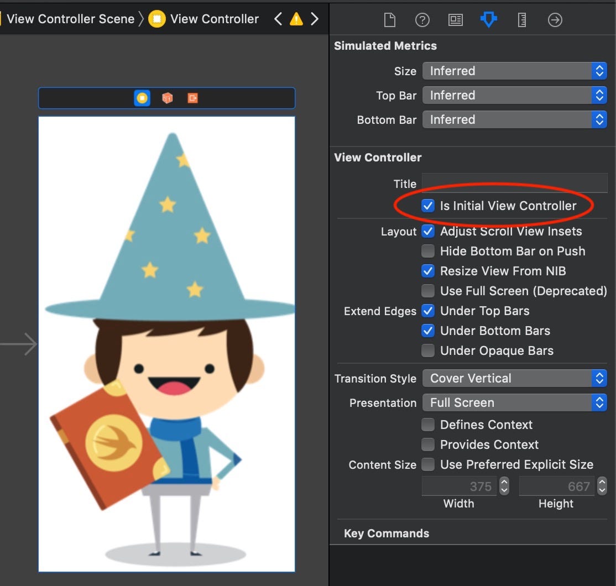The width and height of the screenshot is (616, 586).
Task: Select the Attributes inspector
Action: [488, 19]
